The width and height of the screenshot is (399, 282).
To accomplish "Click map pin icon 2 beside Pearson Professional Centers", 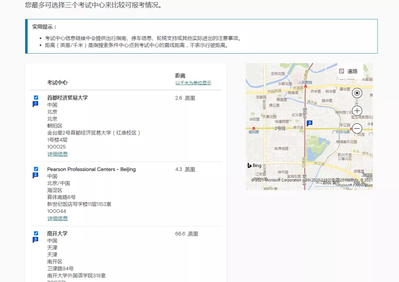I will point(35,175).
